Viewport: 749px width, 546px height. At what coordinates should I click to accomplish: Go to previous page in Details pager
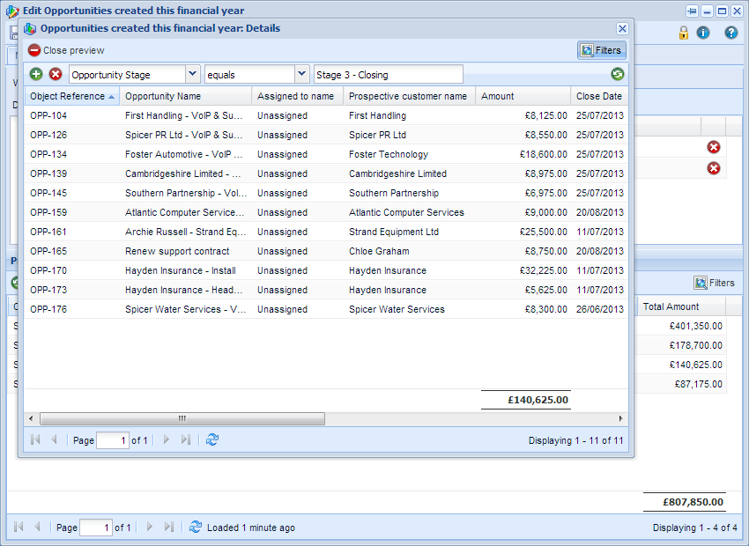coord(54,439)
